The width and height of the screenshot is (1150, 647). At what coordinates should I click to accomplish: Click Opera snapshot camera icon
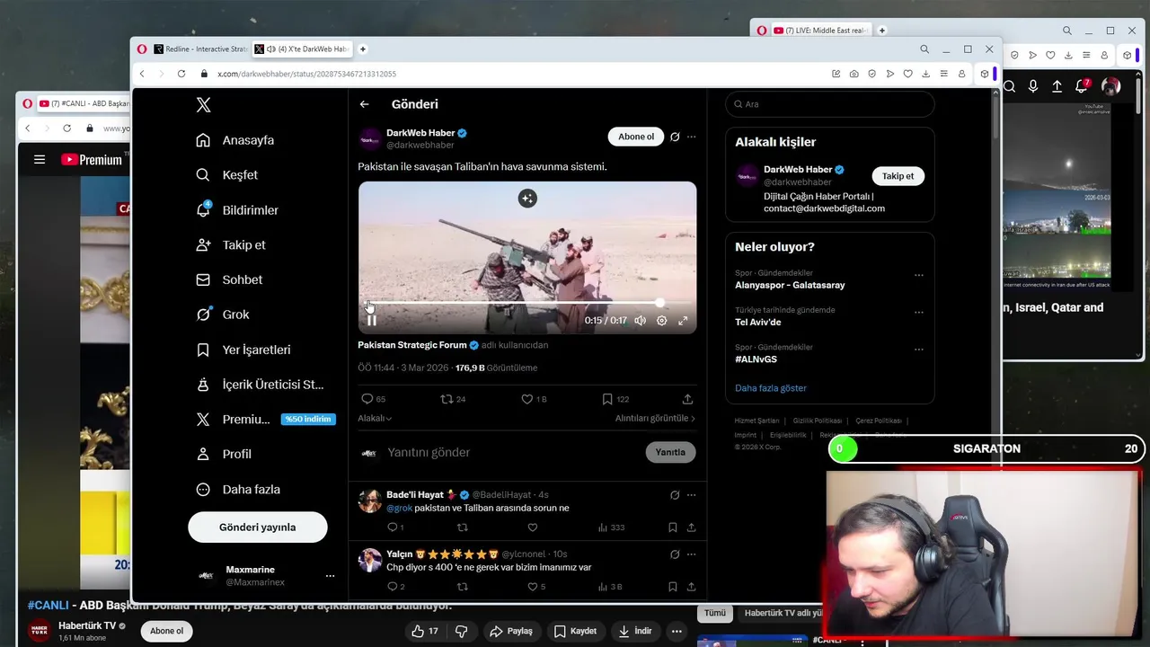pos(854,74)
